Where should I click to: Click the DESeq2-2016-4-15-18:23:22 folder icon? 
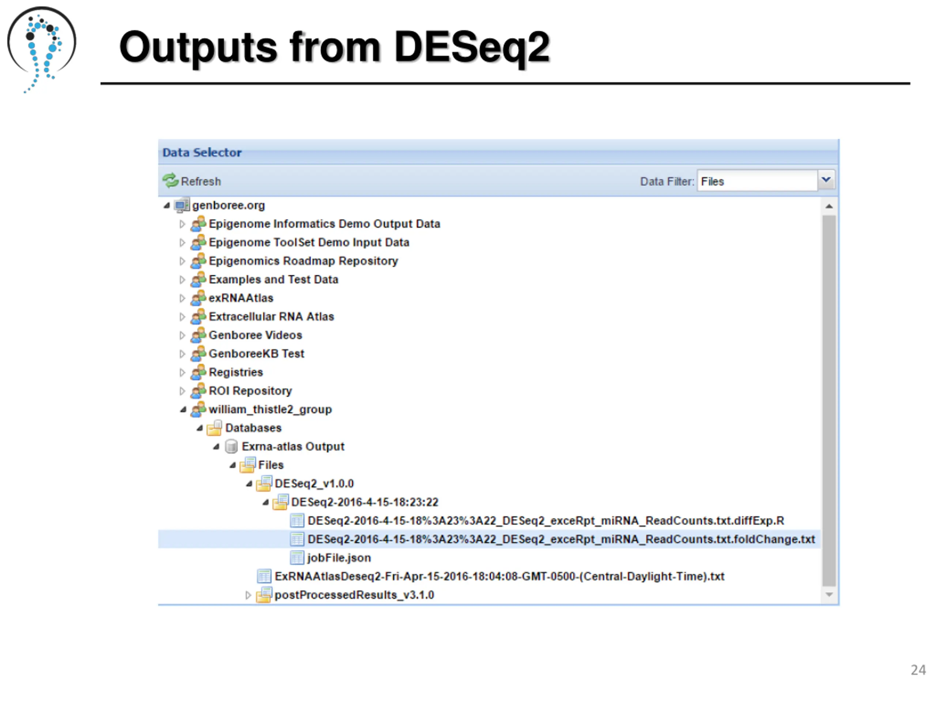point(280,502)
